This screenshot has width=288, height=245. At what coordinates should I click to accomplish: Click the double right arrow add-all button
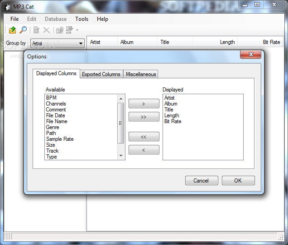tap(144, 117)
